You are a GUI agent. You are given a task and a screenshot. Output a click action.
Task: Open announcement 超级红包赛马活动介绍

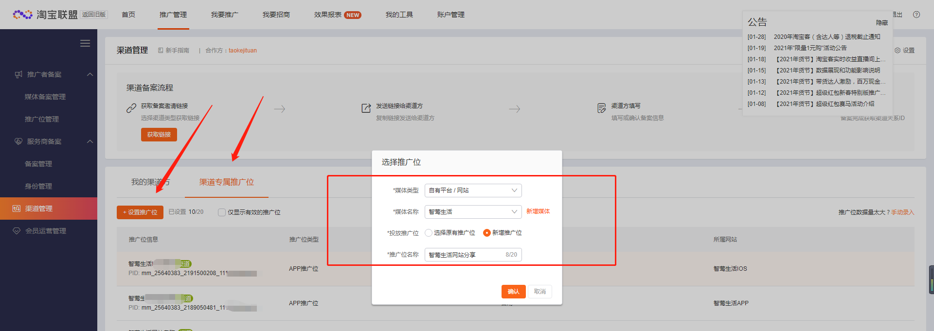[824, 104]
